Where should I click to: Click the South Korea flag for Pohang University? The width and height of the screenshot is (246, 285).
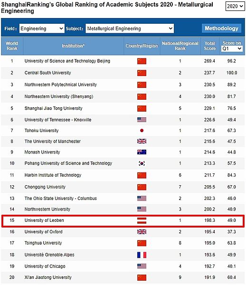142,163
